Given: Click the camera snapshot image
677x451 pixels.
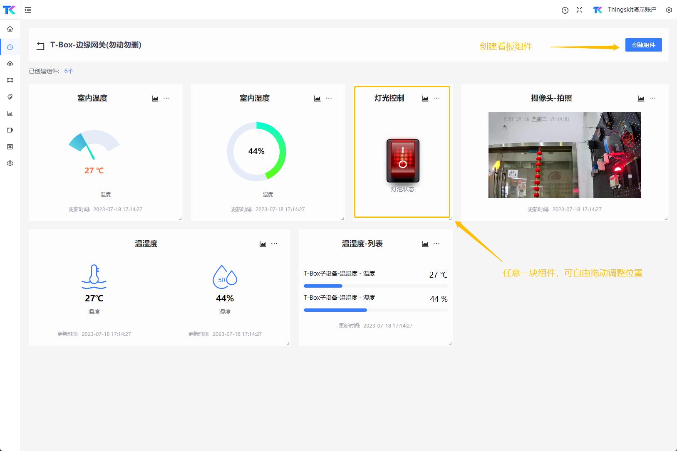Looking at the screenshot, I should point(565,155).
